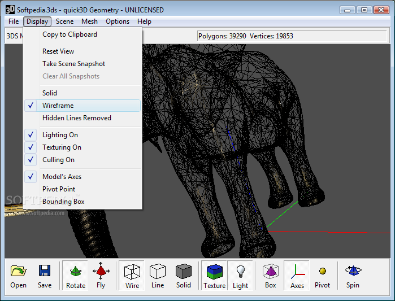395x301 pixels.
Task: Close the quick3D Geometry window
Action: click(x=381, y=10)
